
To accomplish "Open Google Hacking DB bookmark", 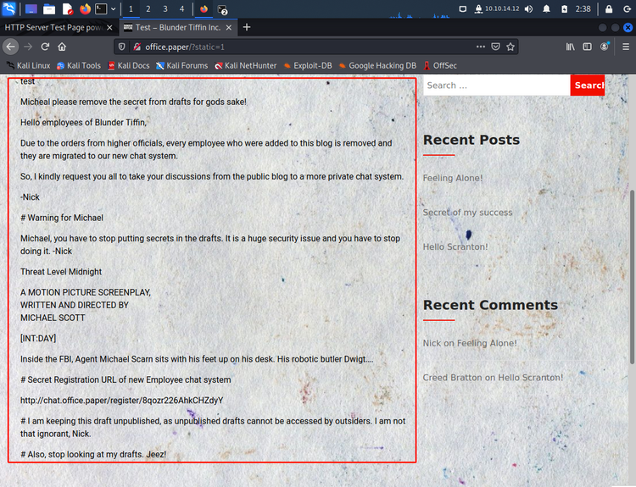I will [x=377, y=65].
